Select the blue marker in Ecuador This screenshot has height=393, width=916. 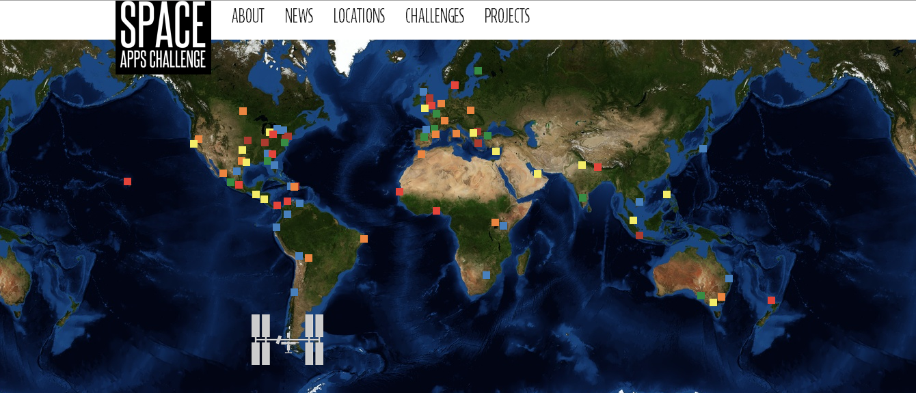tap(276, 227)
